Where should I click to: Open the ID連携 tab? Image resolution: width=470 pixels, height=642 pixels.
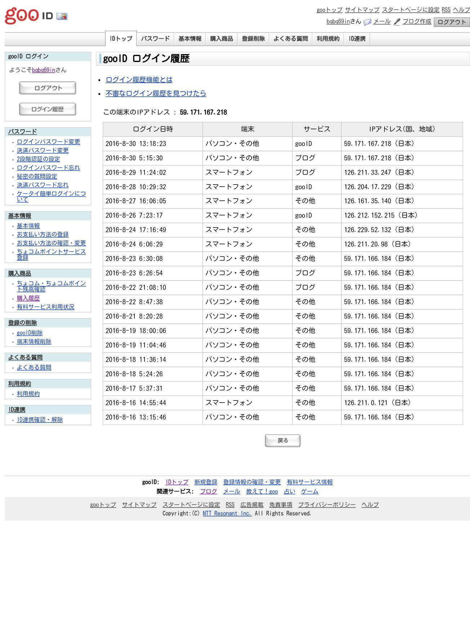[x=357, y=39]
